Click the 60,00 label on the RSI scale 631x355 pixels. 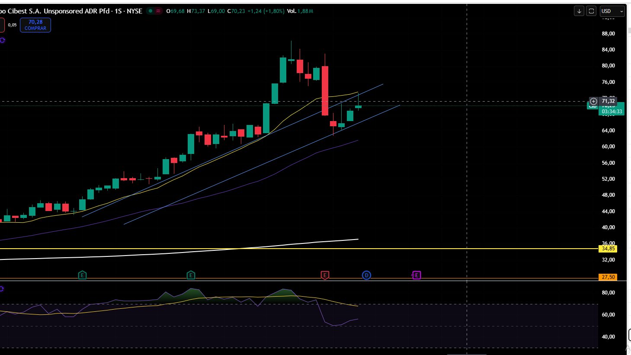[608, 315]
